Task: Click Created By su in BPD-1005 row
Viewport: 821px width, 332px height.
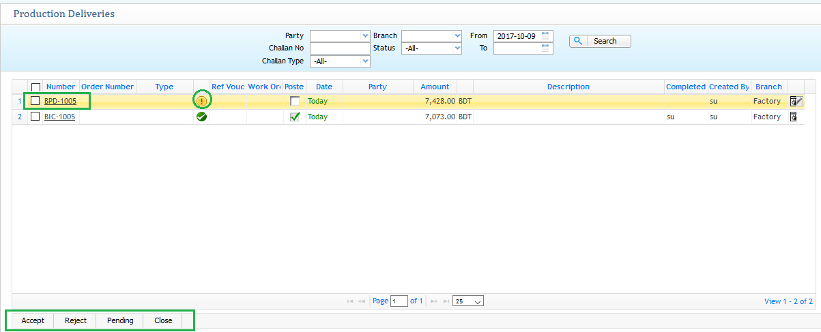Action: (x=714, y=102)
